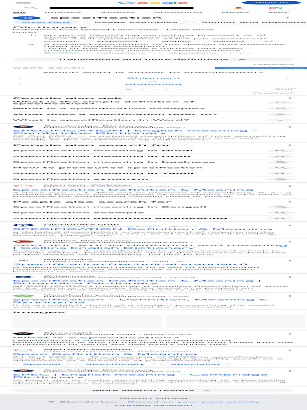
Task: Click the Britannica favicon
Action: tap(23, 277)
